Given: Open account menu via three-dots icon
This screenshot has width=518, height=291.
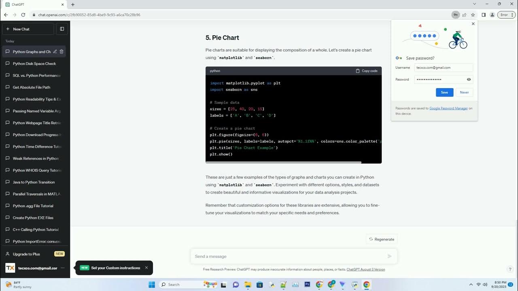Looking at the screenshot, I should pos(62,268).
